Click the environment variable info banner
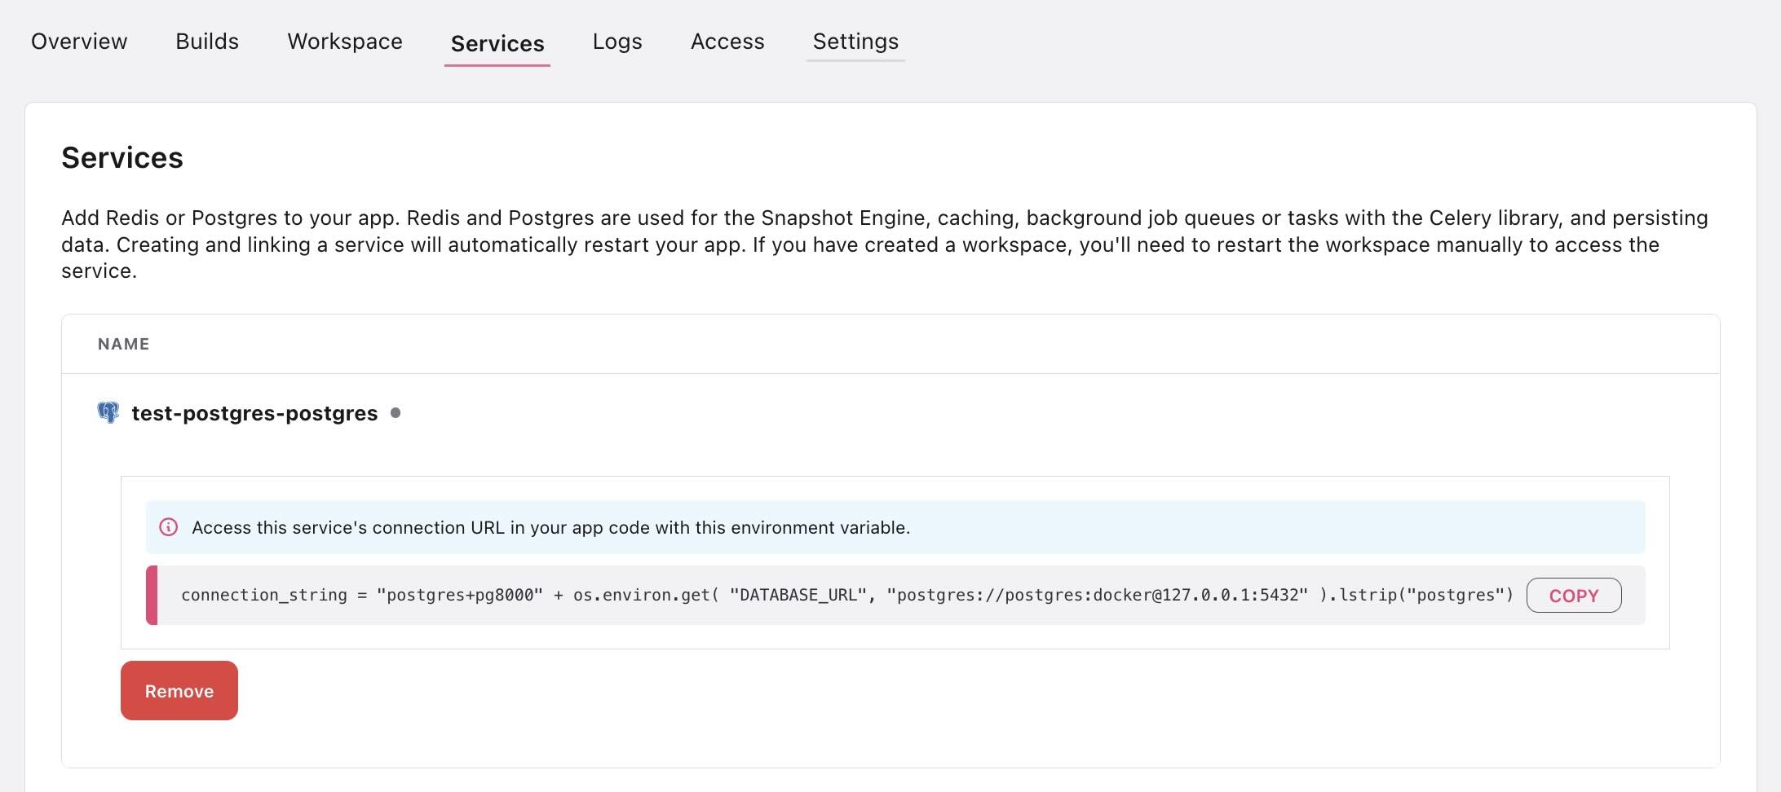Image resolution: width=1781 pixels, height=792 pixels. point(550,527)
